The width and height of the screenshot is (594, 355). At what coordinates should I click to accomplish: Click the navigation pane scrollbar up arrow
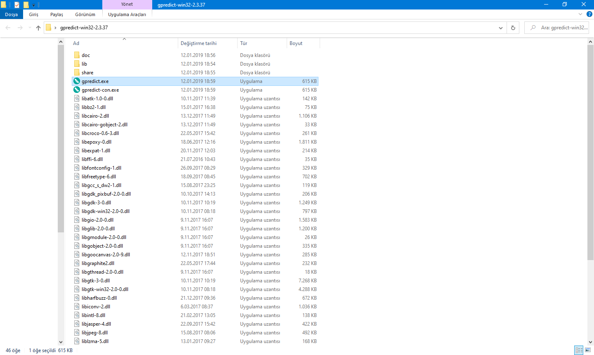tap(61, 42)
